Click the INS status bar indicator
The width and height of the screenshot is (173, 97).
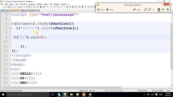(168, 91)
